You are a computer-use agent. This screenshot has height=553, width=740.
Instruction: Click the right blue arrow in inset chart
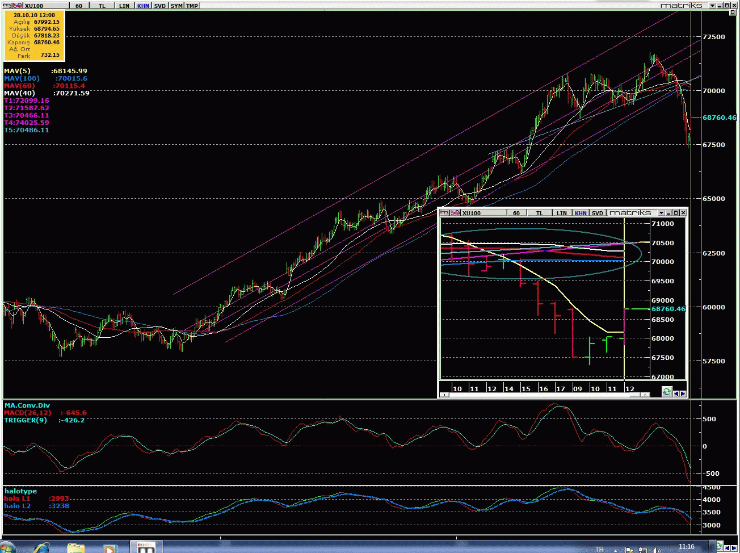tap(683, 393)
